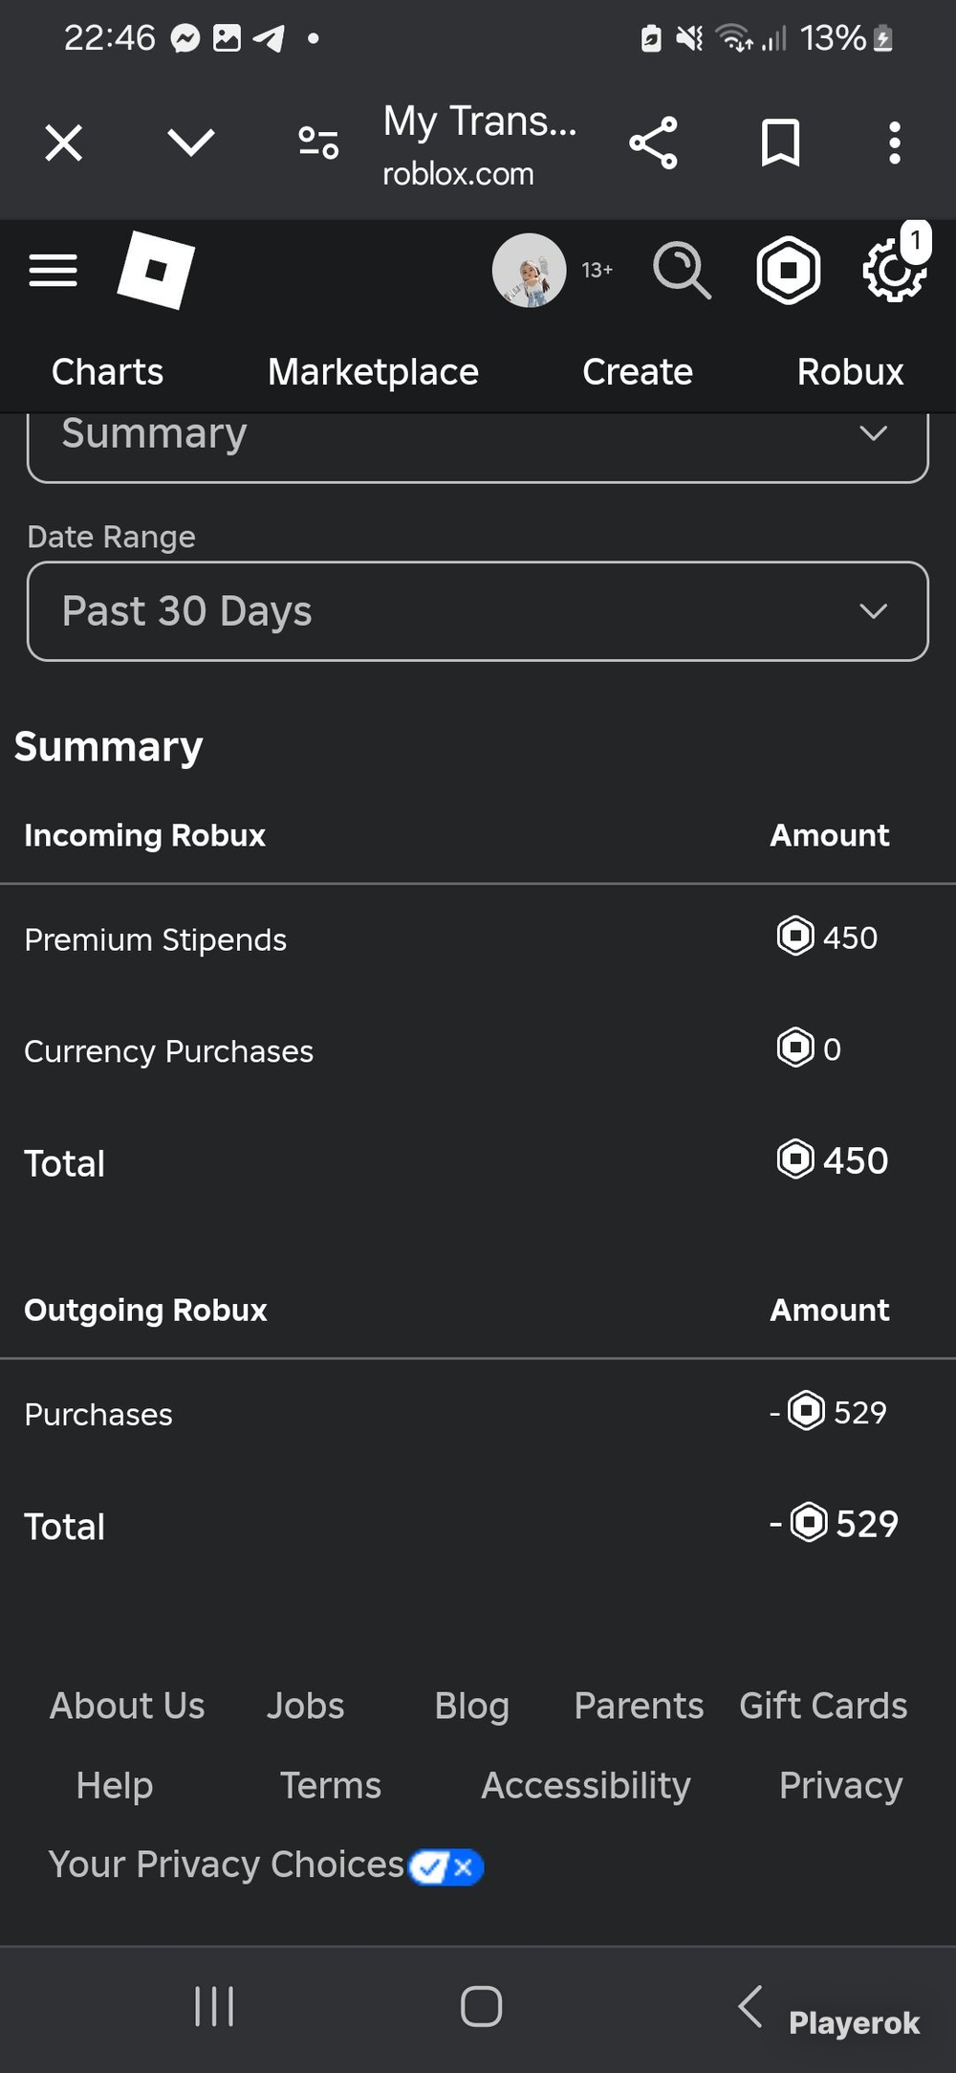This screenshot has height=2073, width=956.
Task: Toggle Your Privacy Choices opt-out icon
Action: (446, 1866)
